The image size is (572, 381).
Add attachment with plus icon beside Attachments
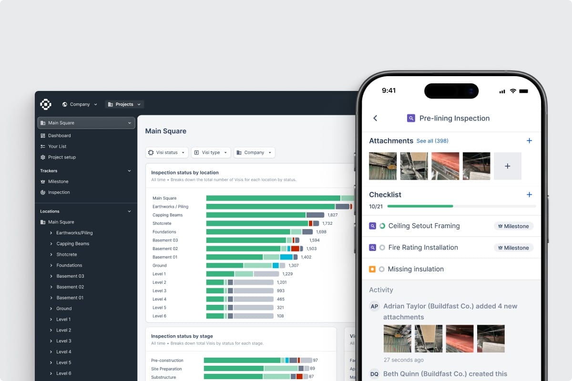point(529,141)
